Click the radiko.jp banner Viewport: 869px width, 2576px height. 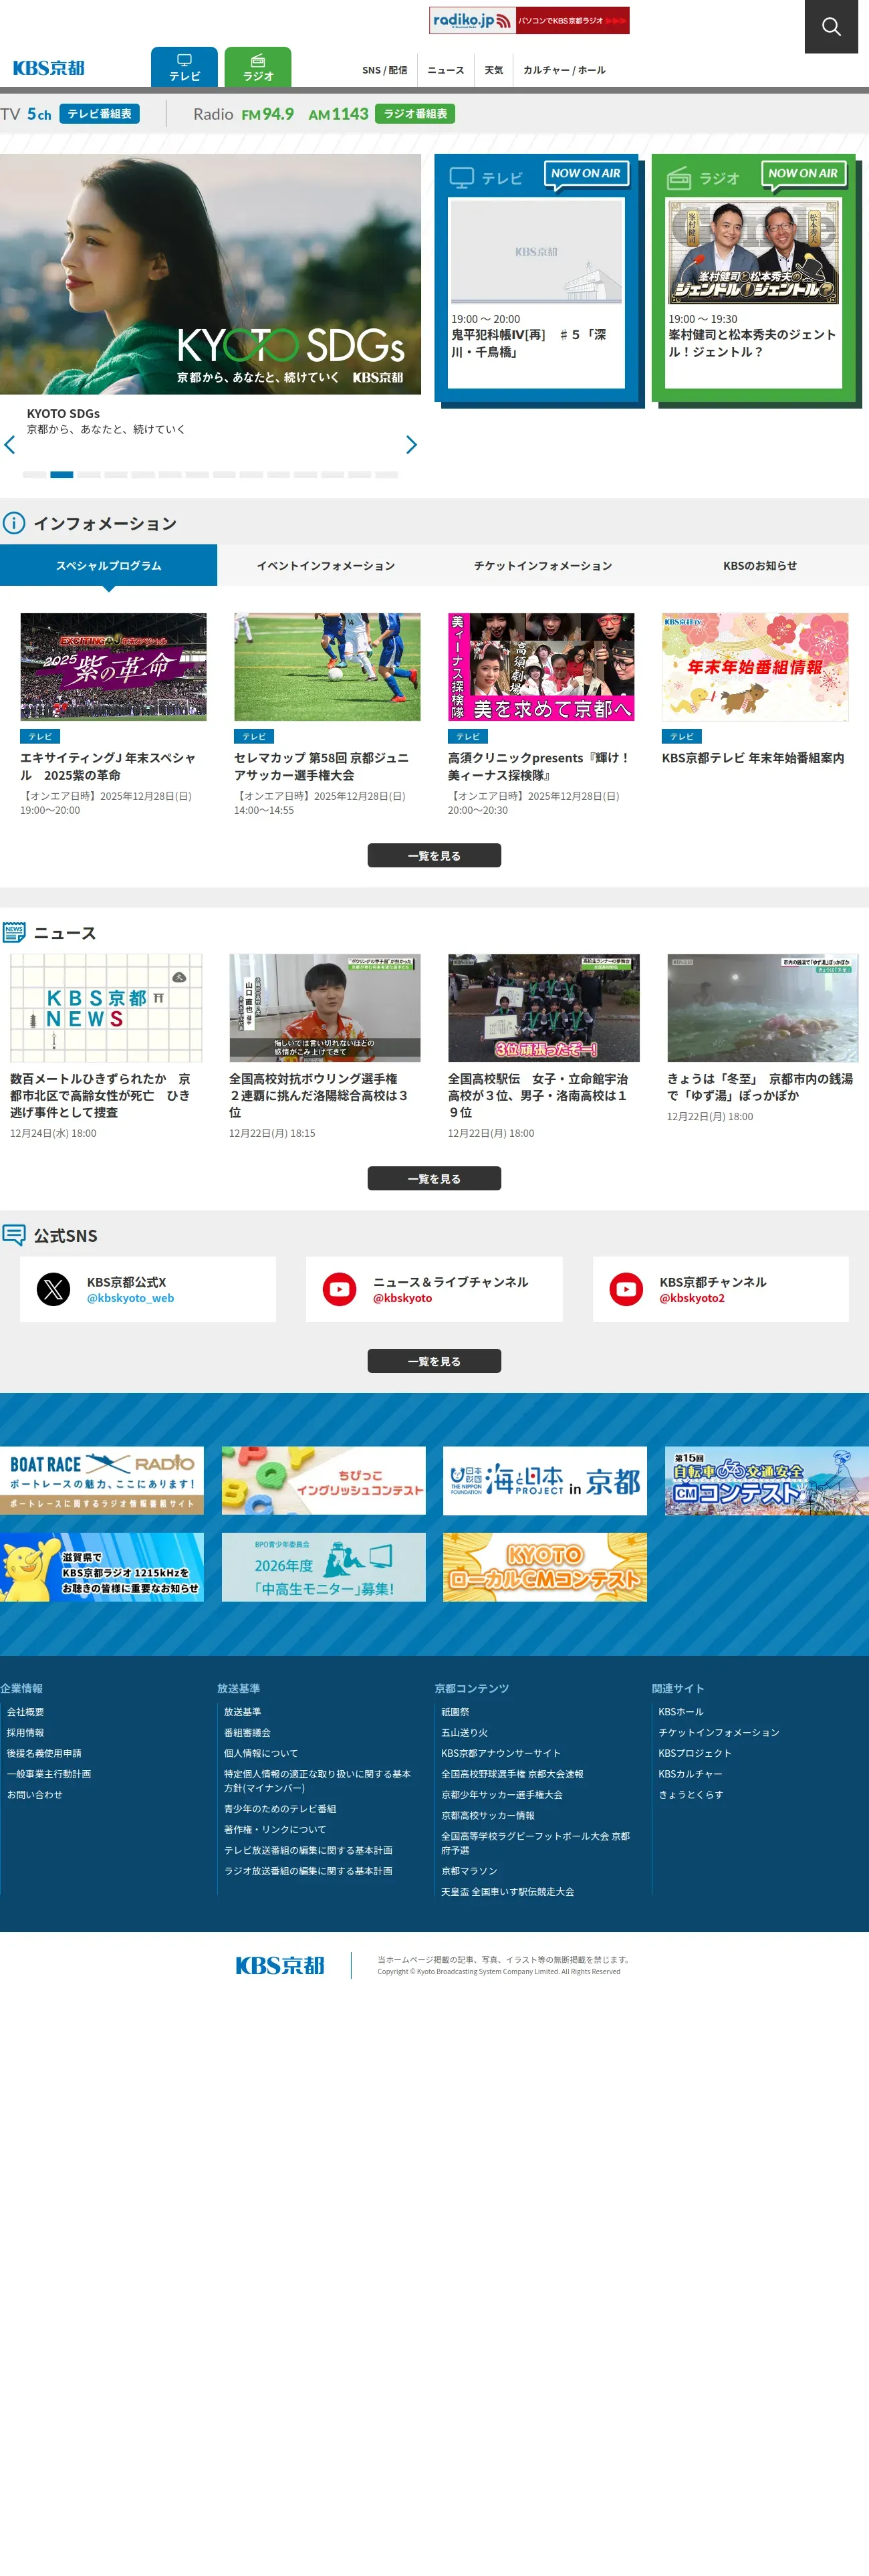click(529, 20)
